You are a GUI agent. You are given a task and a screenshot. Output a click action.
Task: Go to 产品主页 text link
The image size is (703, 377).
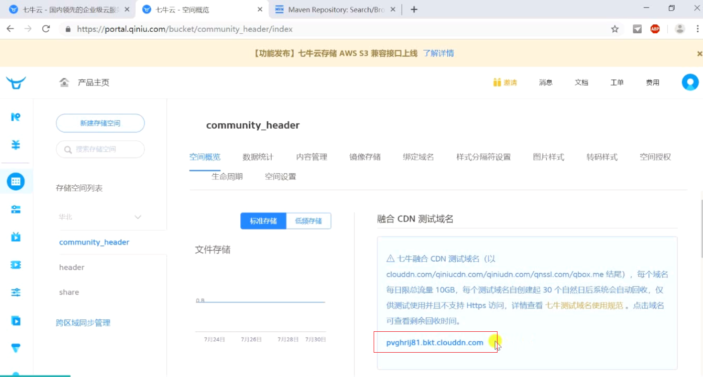(94, 82)
